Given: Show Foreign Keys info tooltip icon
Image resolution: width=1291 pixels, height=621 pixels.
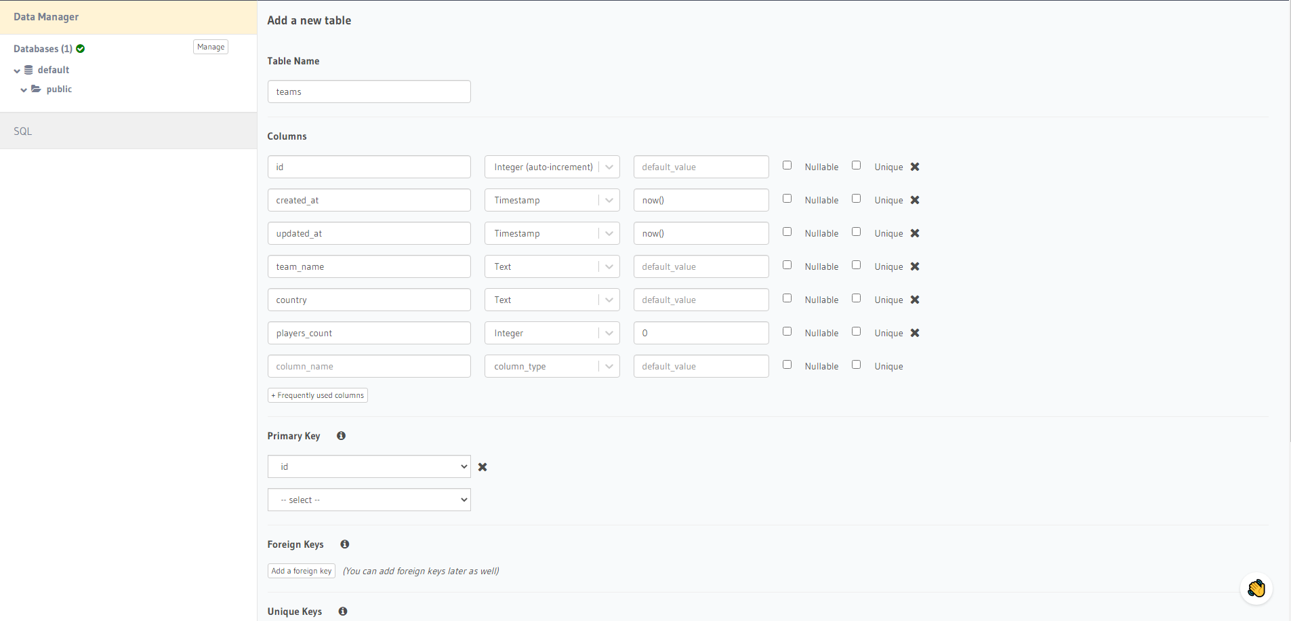Looking at the screenshot, I should click(x=345, y=544).
